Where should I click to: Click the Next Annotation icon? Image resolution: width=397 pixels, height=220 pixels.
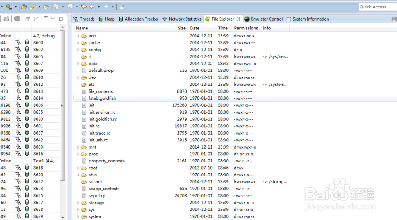click(56, 7)
